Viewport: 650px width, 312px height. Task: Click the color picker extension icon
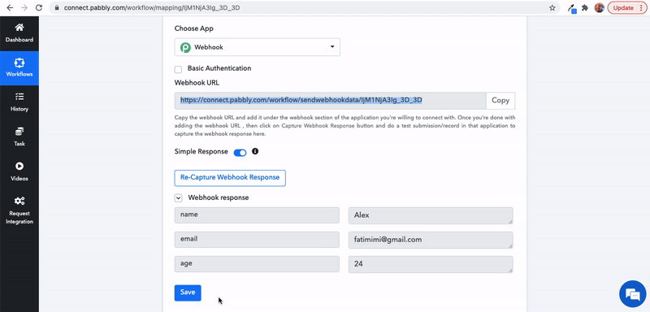(x=572, y=8)
